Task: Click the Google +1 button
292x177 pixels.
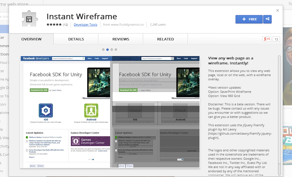Action: pos(267,39)
